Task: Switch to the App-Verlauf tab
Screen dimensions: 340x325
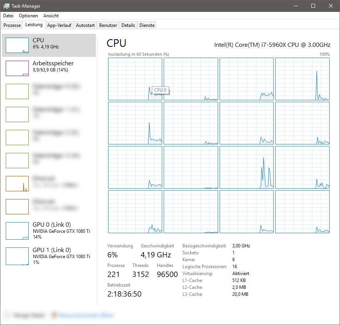Action: click(x=59, y=25)
